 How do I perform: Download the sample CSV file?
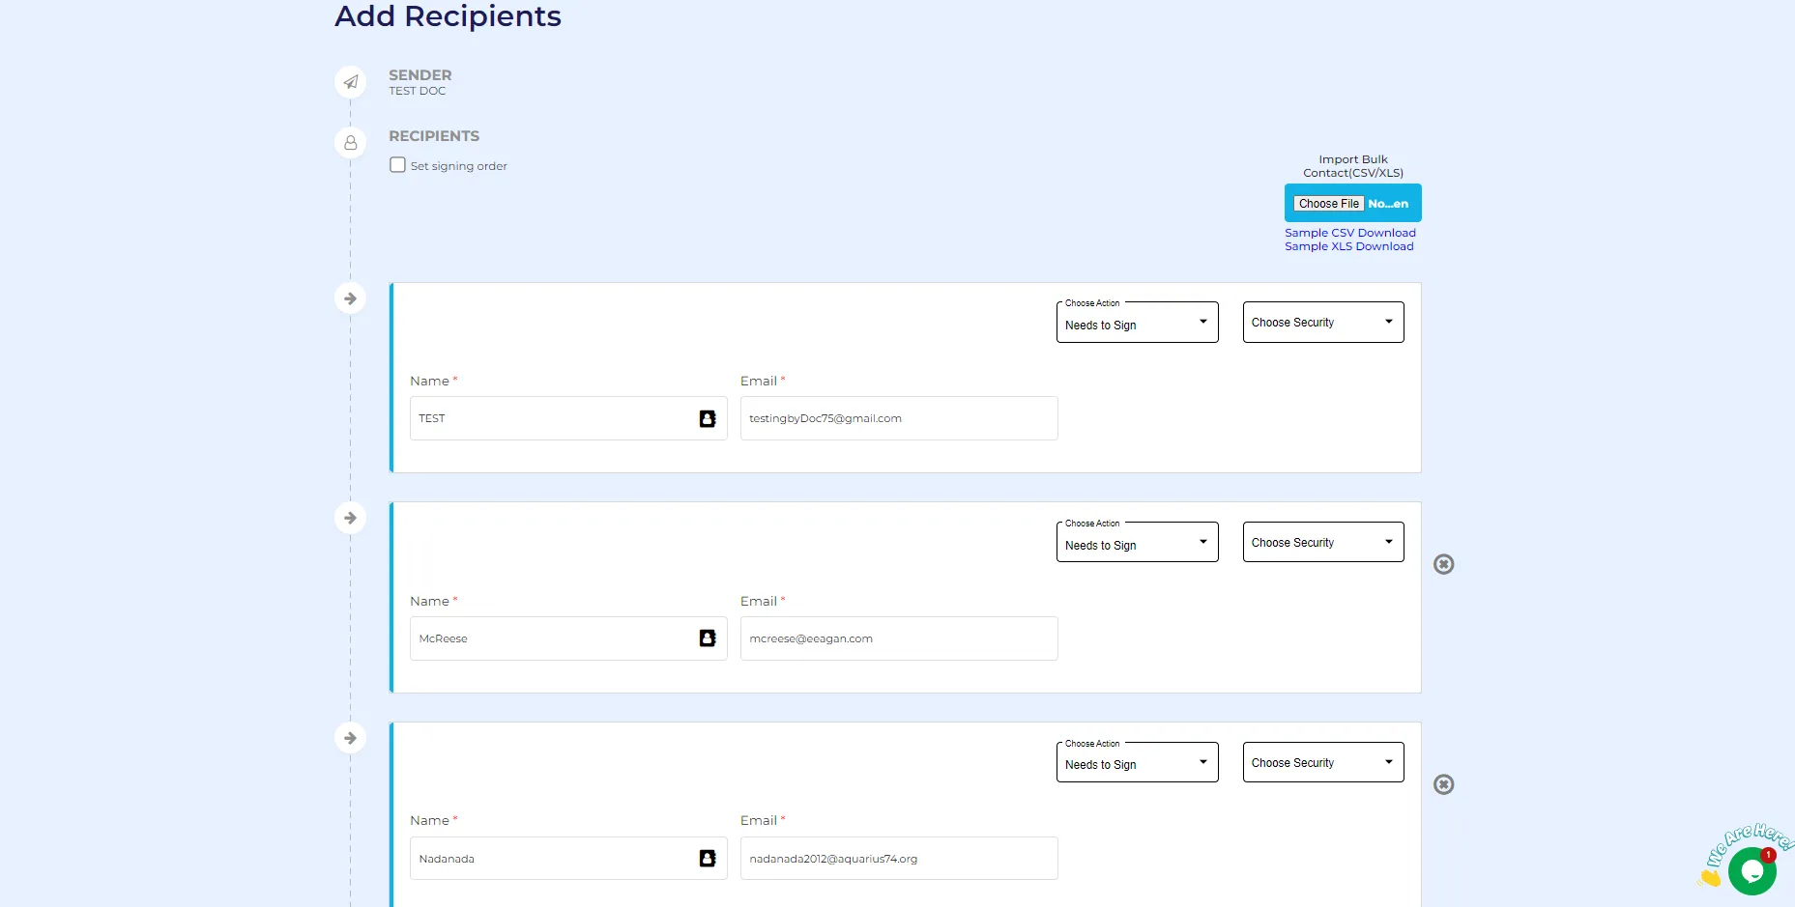pos(1349,233)
